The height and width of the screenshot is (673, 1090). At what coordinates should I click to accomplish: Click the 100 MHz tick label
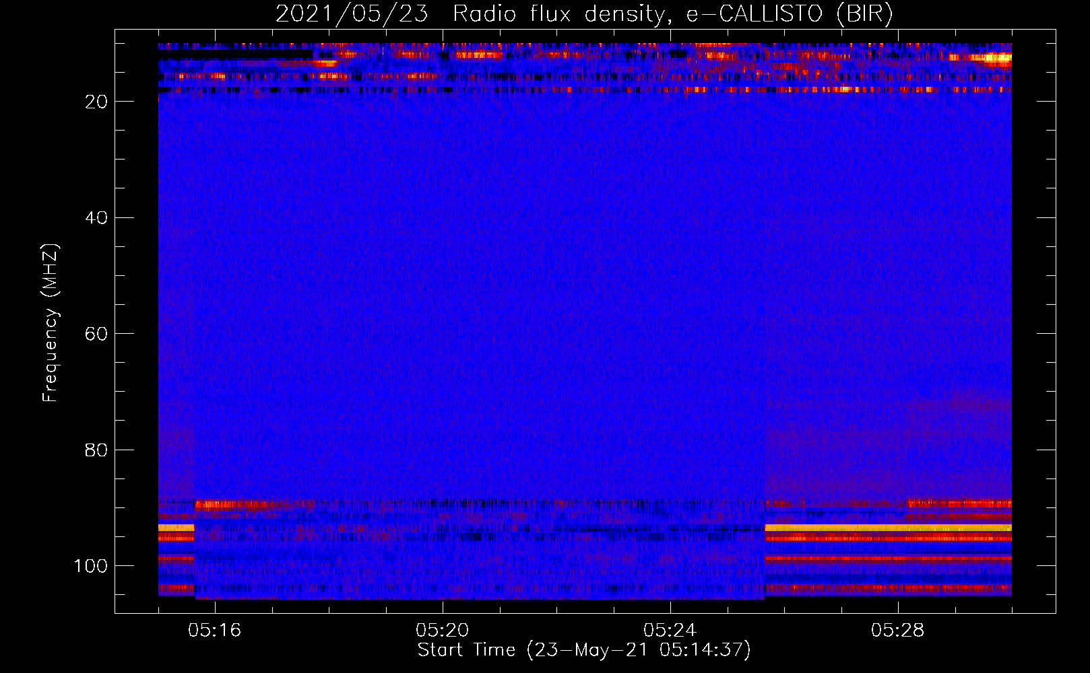click(91, 566)
